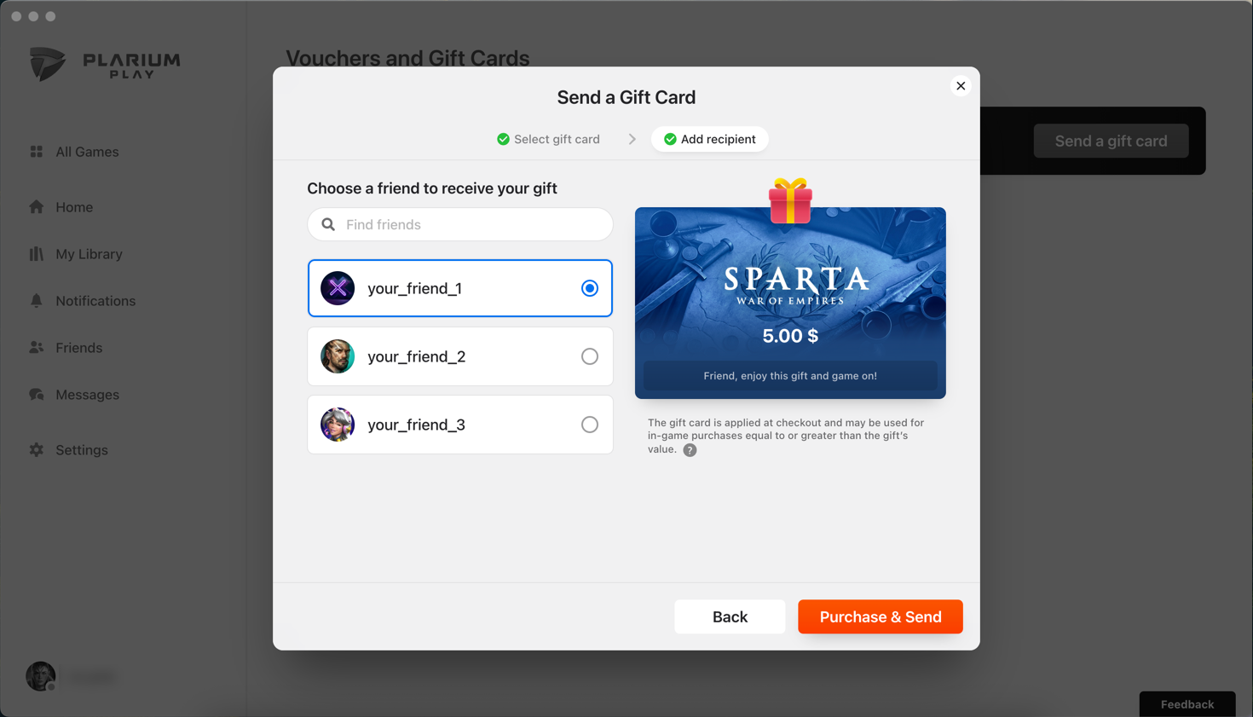Screen dimensions: 1253x717
Task: Open All Games grid icon in sidebar
Action: point(37,152)
